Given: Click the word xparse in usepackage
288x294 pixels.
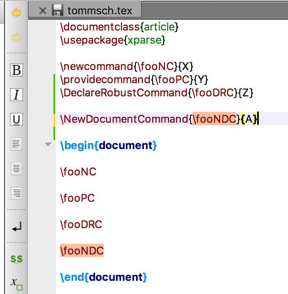Looking at the screenshot, I should click(x=144, y=40).
